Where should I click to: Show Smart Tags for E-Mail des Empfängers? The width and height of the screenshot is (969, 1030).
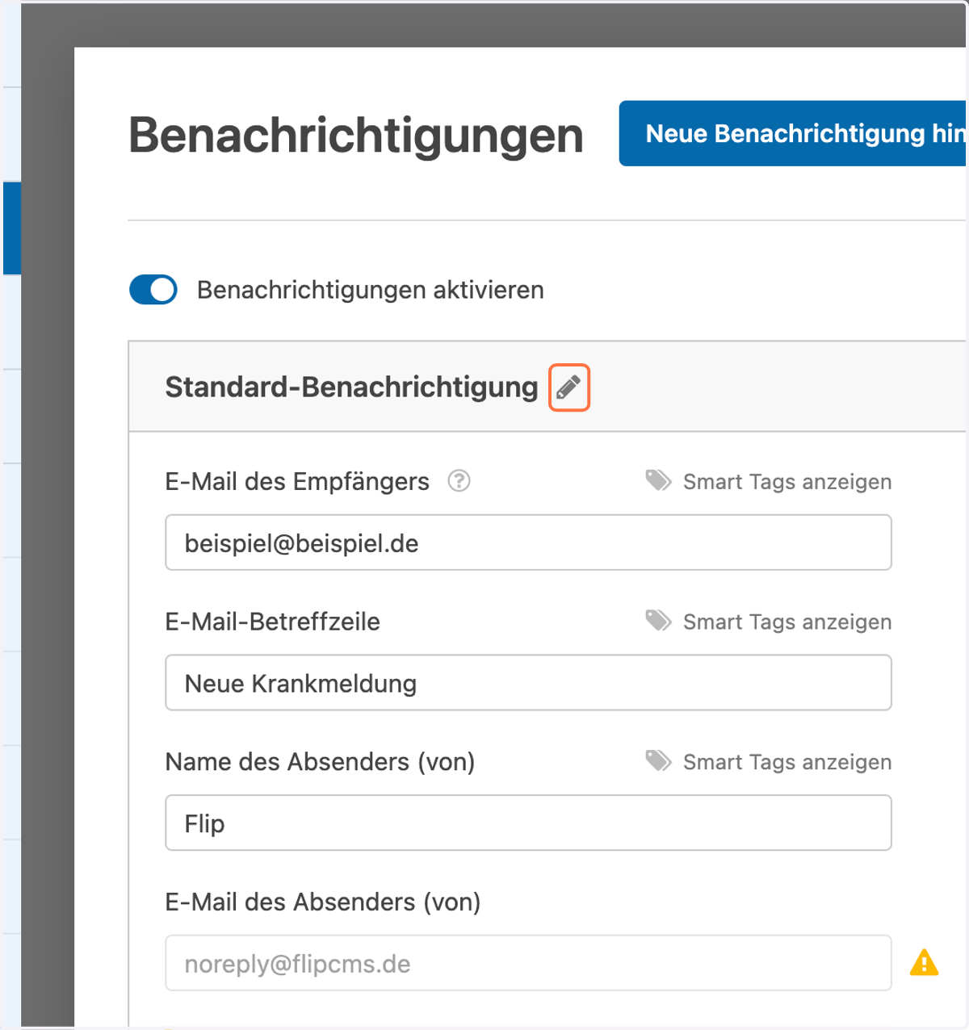tap(787, 482)
